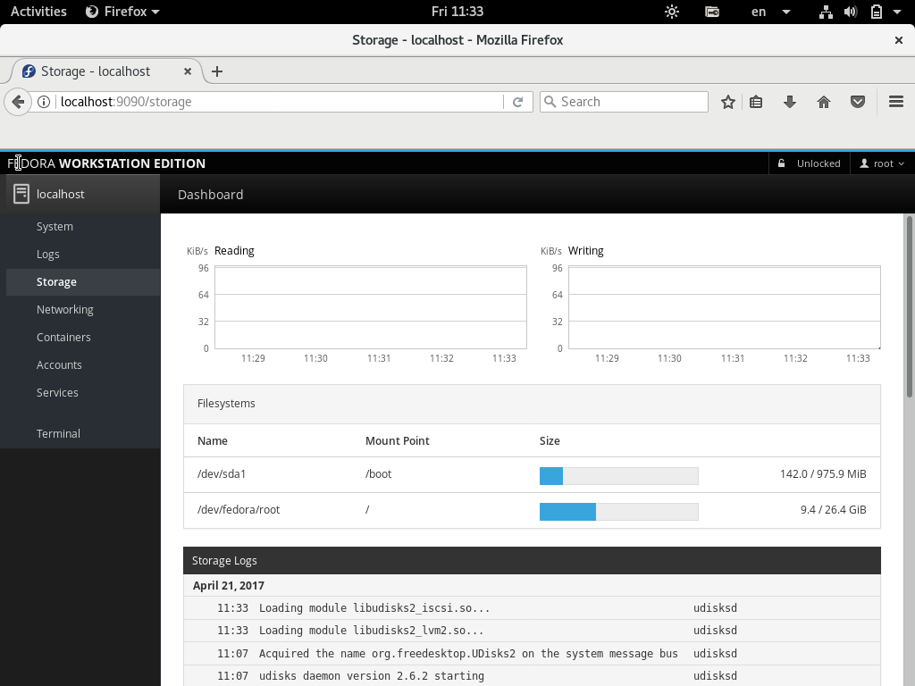Screen dimensions: 915x686
Task: Open the network status icon in the top bar
Action: (x=826, y=12)
